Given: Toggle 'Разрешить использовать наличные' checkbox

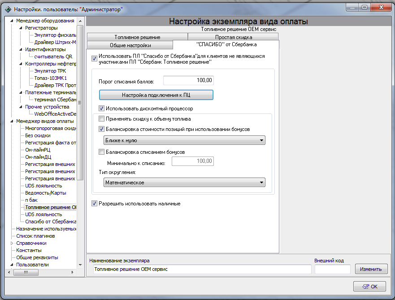Looking at the screenshot, I should pyautogui.click(x=94, y=204).
